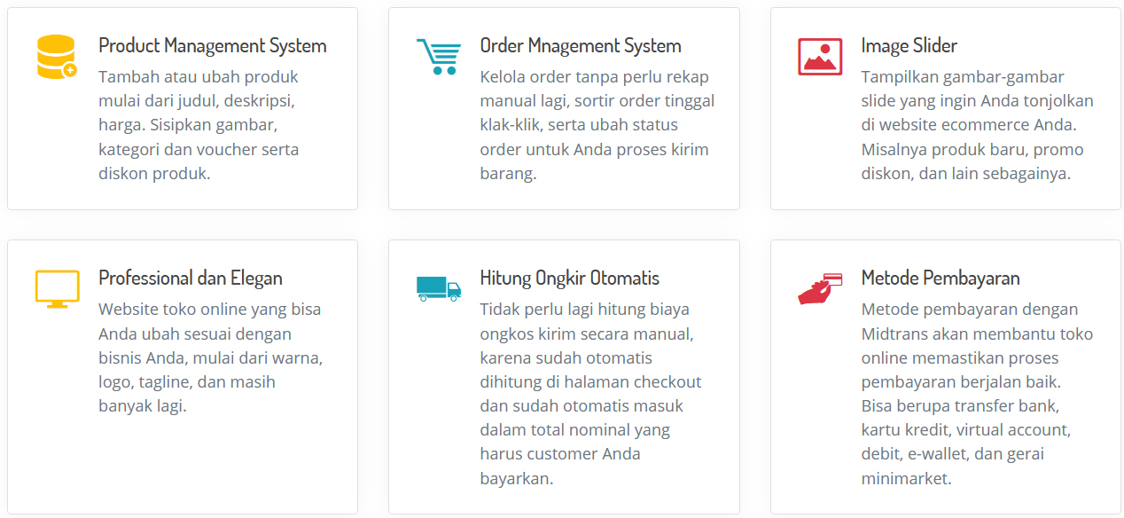Click the Professional dan Elegan heading
Viewport: 1124px width, 518px height.
191,277
